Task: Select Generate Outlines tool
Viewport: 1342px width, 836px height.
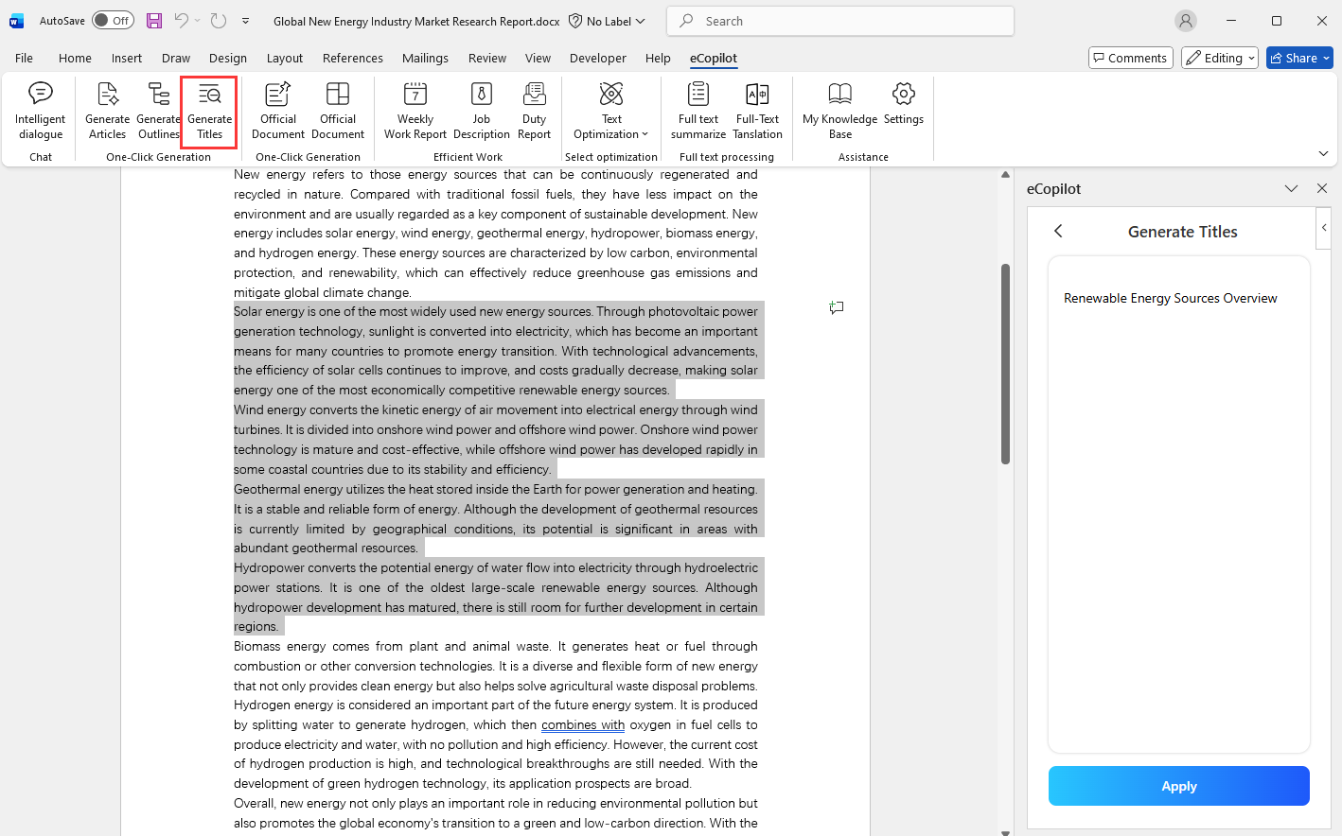Action: pos(158,110)
